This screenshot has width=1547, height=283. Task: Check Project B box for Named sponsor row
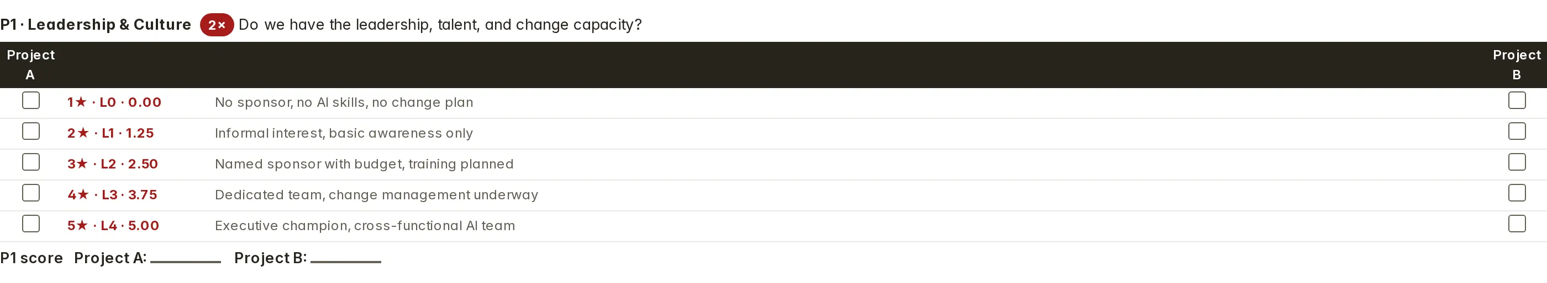click(1517, 162)
